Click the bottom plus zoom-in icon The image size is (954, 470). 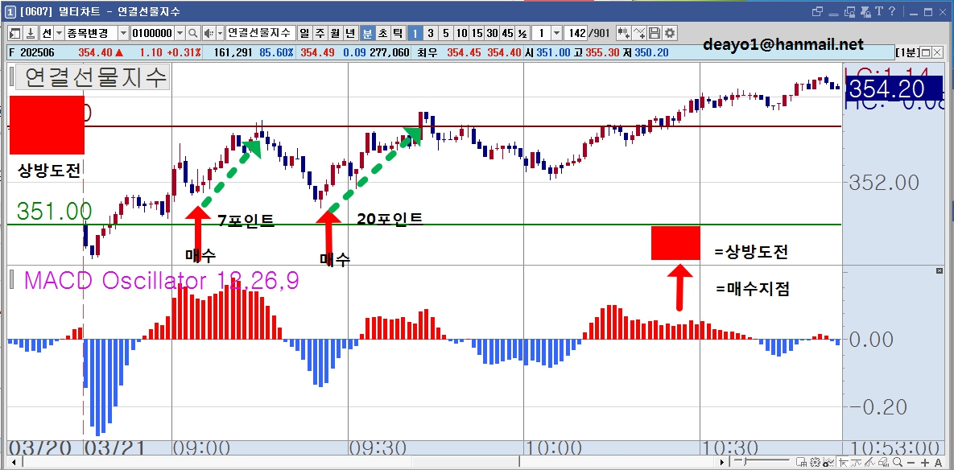[925, 464]
